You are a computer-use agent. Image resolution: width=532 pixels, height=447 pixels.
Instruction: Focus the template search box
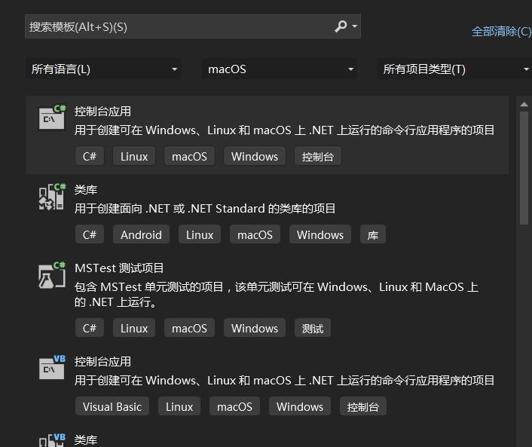193,26
